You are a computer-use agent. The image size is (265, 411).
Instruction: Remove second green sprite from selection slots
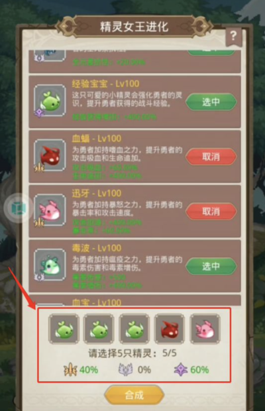click(x=99, y=329)
